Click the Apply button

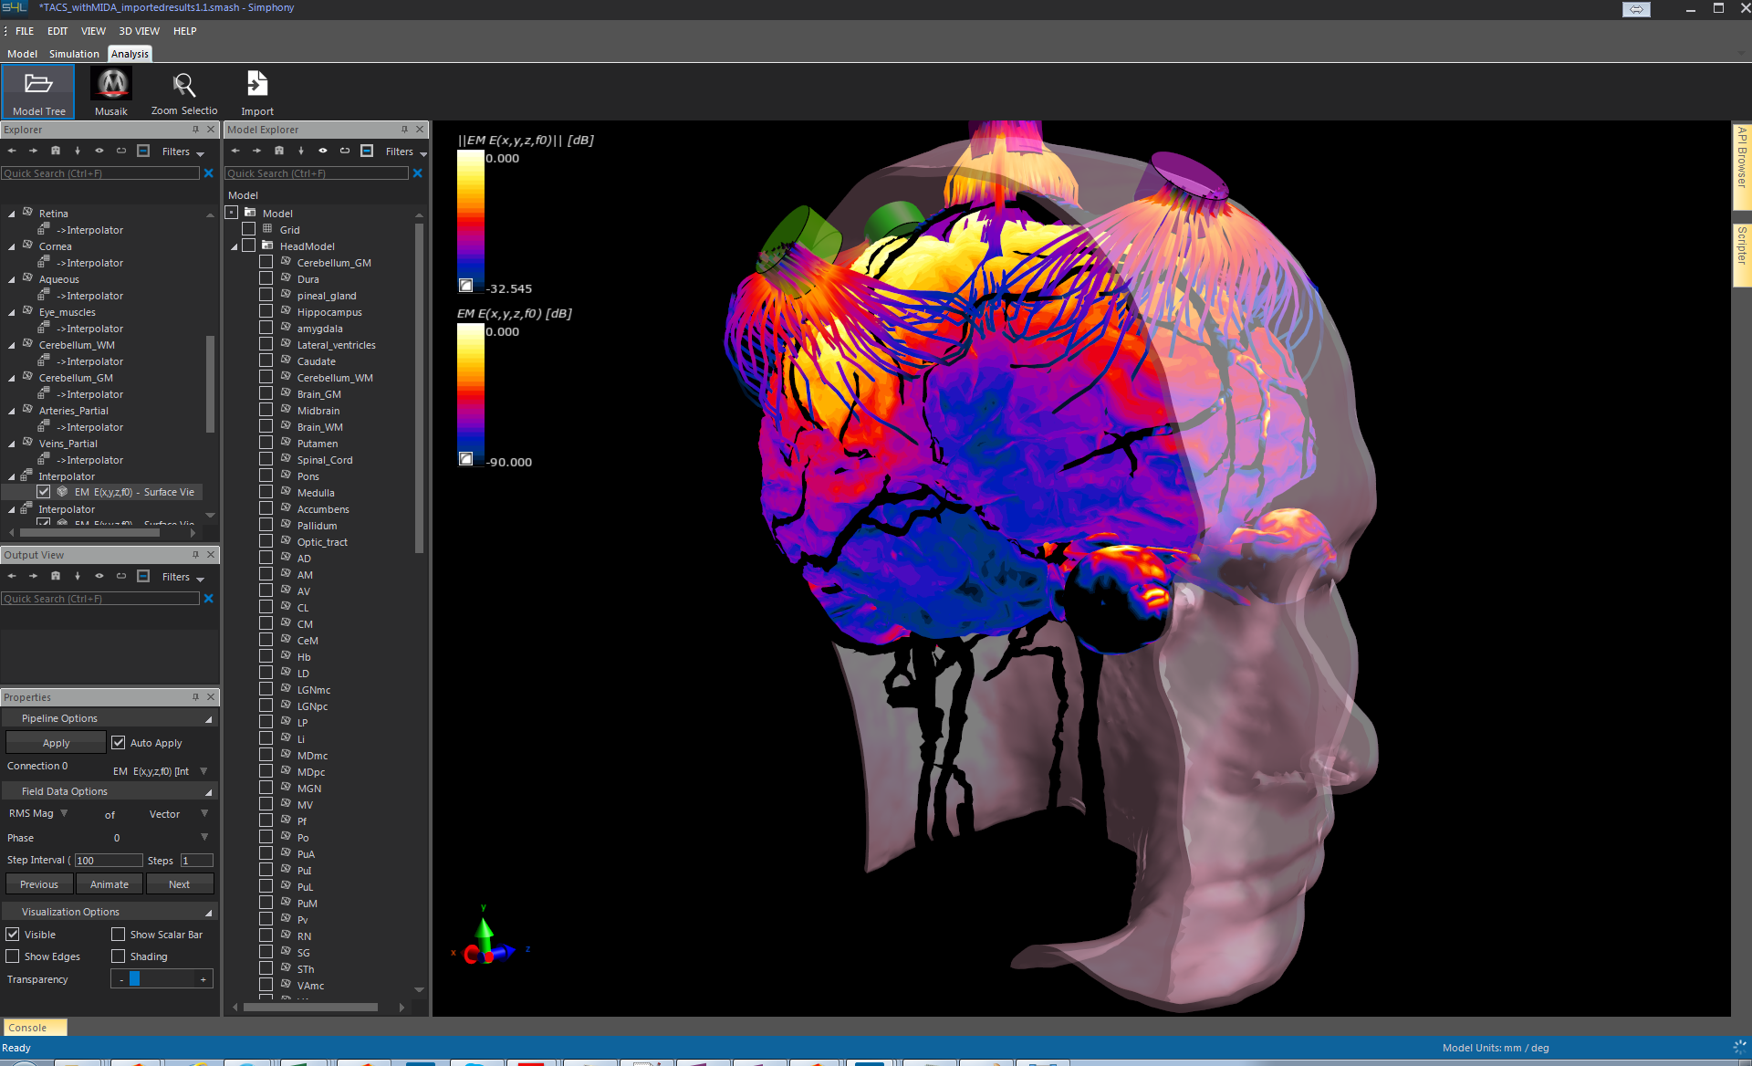coord(56,743)
